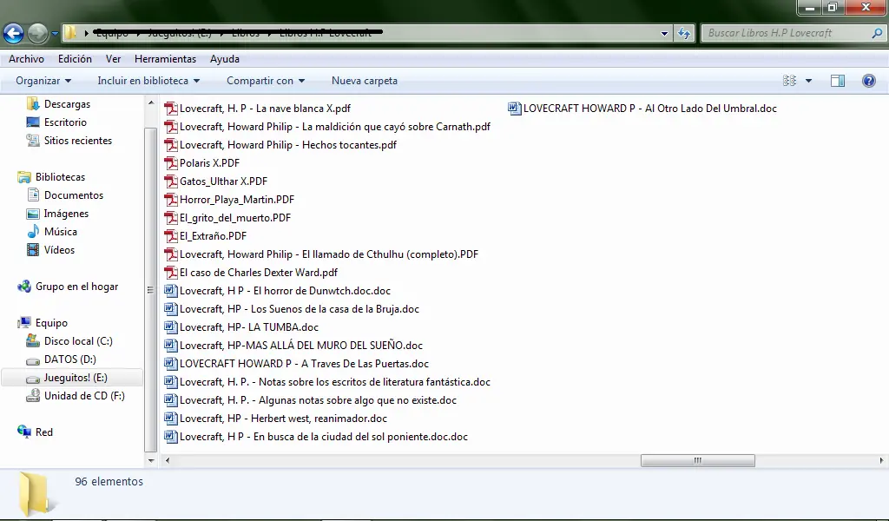Image resolution: width=889 pixels, height=521 pixels.
Task: Click the horizontal scrollbar thumb
Action: tap(697, 460)
